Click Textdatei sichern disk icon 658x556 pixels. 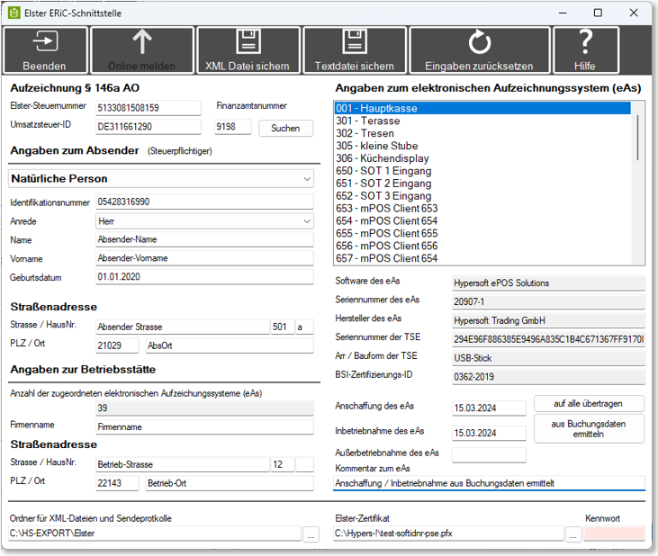[x=354, y=42]
